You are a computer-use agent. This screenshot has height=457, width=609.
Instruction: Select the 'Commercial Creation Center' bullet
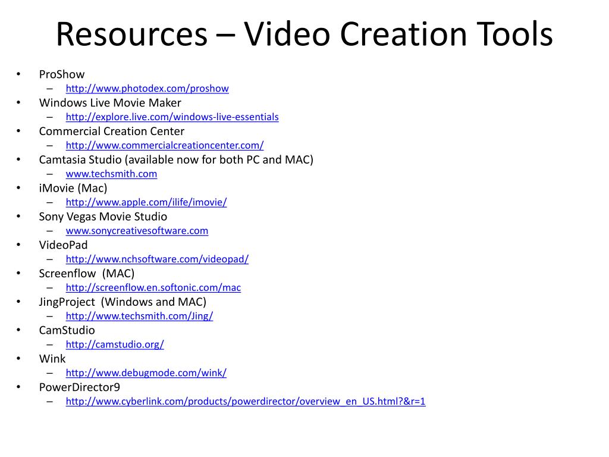pos(111,132)
